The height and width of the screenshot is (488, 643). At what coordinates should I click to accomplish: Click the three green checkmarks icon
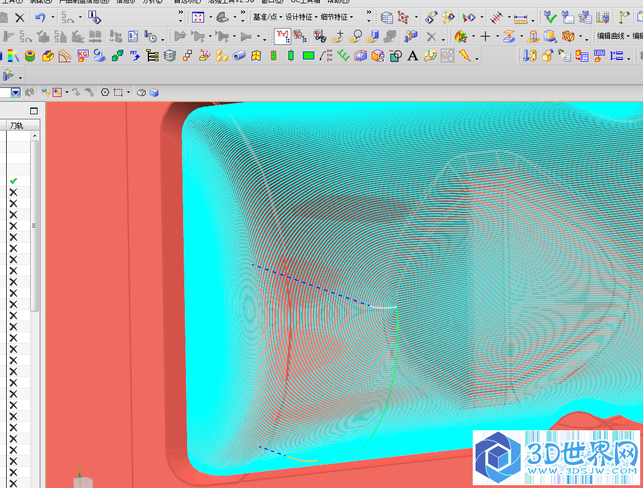point(343,55)
